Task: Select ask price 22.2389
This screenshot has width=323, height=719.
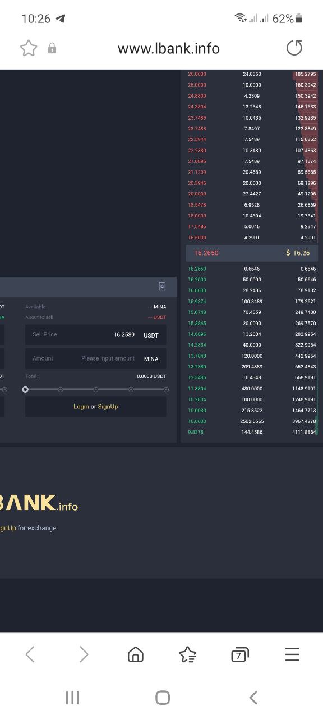Action: pyautogui.click(x=197, y=151)
